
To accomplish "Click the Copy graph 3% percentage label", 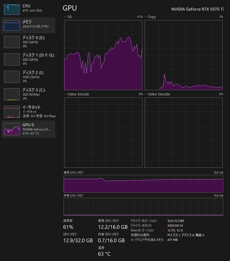I will [x=221, y=17].
